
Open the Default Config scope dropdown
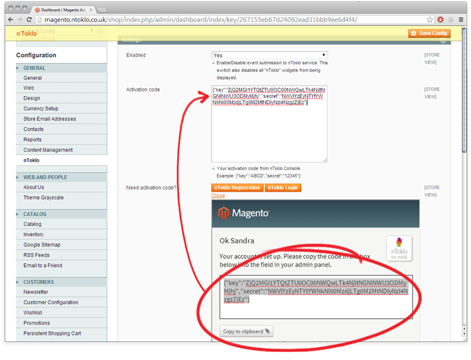[x=56, y=31]
